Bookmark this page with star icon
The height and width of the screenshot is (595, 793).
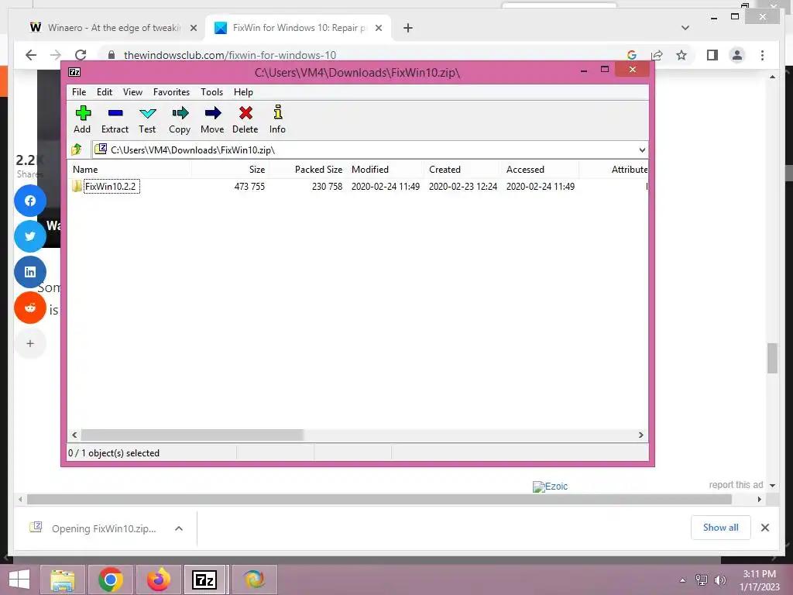681,55
